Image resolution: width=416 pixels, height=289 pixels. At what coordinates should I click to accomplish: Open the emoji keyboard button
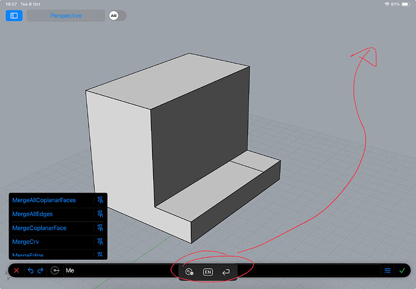pos(189,272)
